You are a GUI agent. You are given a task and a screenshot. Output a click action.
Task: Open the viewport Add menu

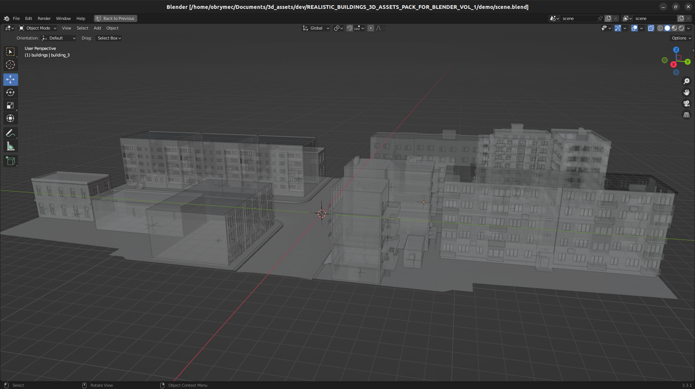(x=97, y=28)
